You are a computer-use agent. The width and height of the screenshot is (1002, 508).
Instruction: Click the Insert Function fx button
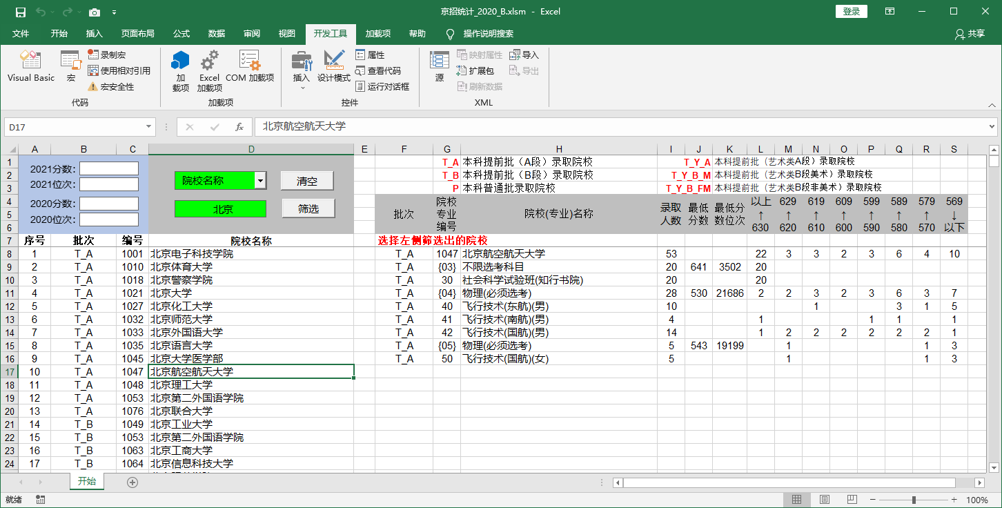click(x=239, y=127)
